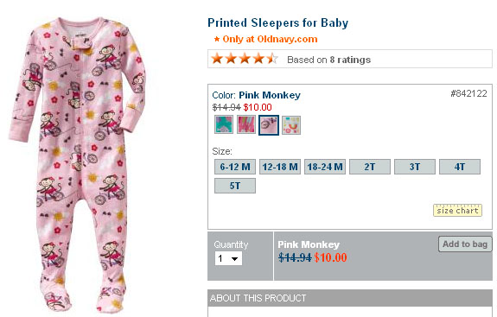Click the 'Only at Oldnavy.com' star label

[265, 39]
